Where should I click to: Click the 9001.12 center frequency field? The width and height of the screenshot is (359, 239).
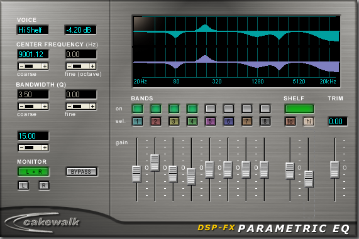[33, 55]
